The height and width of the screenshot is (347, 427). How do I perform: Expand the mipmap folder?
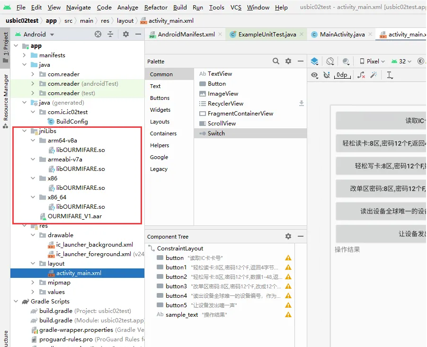[x=33, y=283]
